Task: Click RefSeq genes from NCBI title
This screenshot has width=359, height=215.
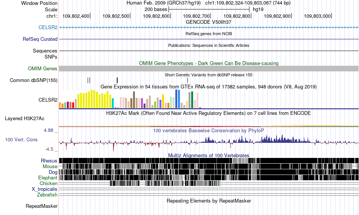Action: click(x=209, y=34)
